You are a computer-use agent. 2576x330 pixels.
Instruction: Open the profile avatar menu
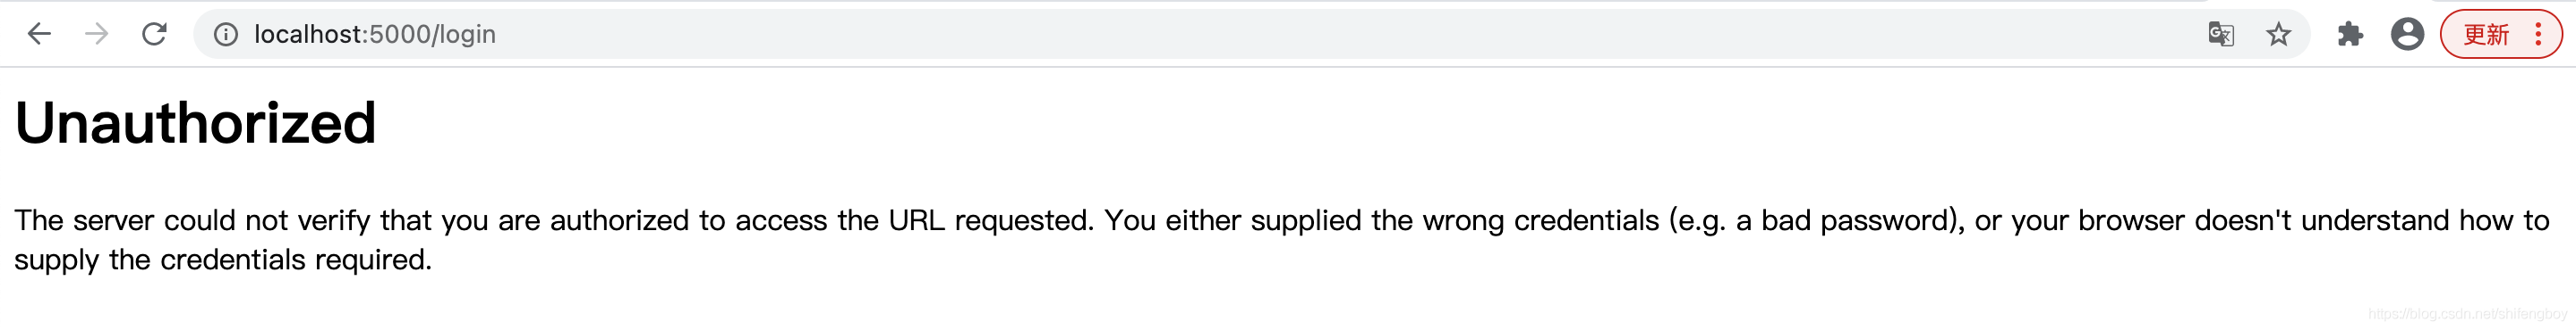[x=2407, y=34]
